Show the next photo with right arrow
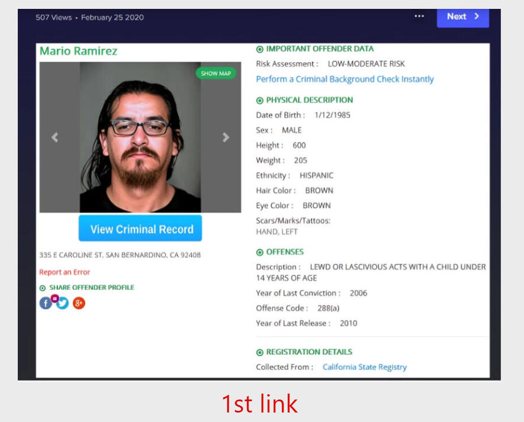The width and height of the screenshot is (524, 422). pos(226,137)
